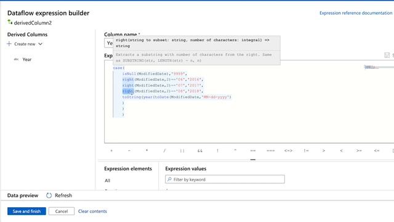Insert the logical AND (&&) operator
Viewport: 394px width, 222px height.
tap(199, 150)
